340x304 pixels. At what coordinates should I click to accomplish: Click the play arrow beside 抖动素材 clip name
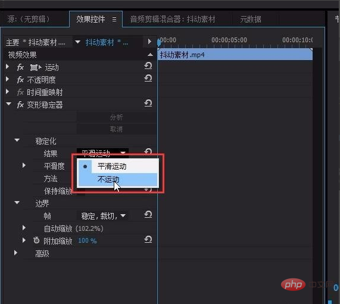149,42
